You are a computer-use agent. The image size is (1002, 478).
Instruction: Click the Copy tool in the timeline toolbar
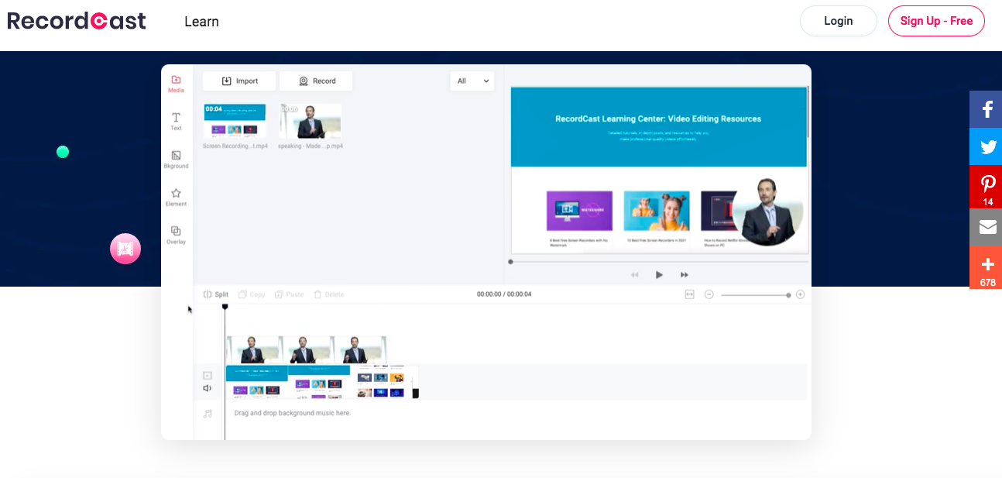(252, 294)
